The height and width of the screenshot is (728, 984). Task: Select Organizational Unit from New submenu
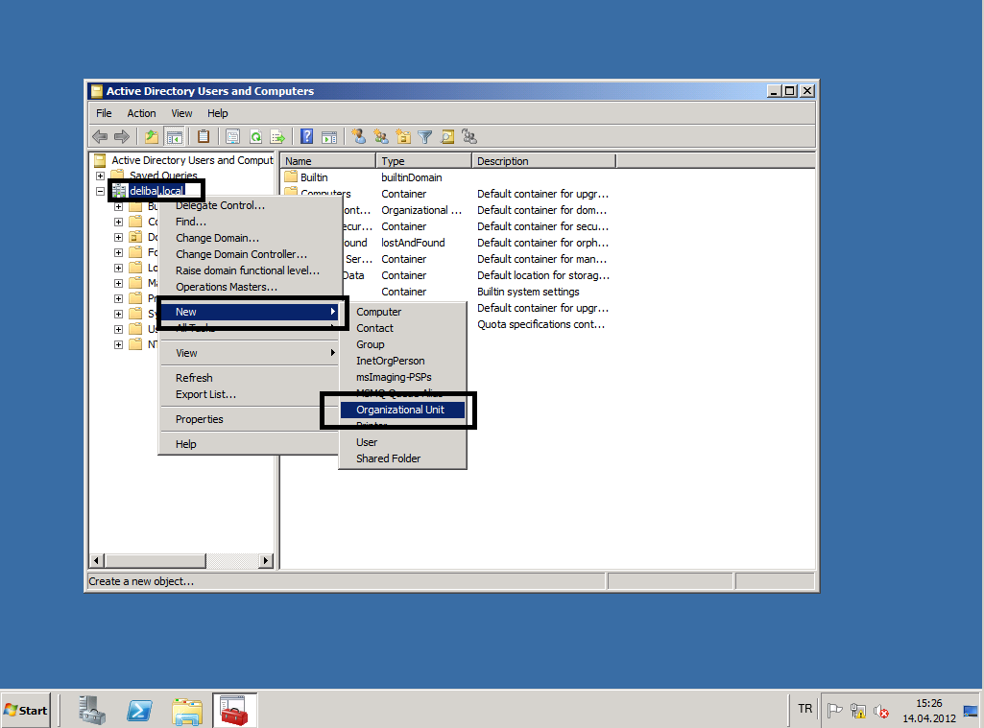coord(399,410)
